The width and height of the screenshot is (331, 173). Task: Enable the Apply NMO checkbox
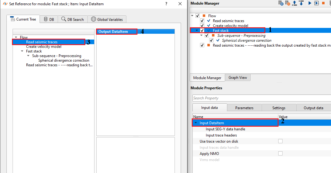[280, 153]
